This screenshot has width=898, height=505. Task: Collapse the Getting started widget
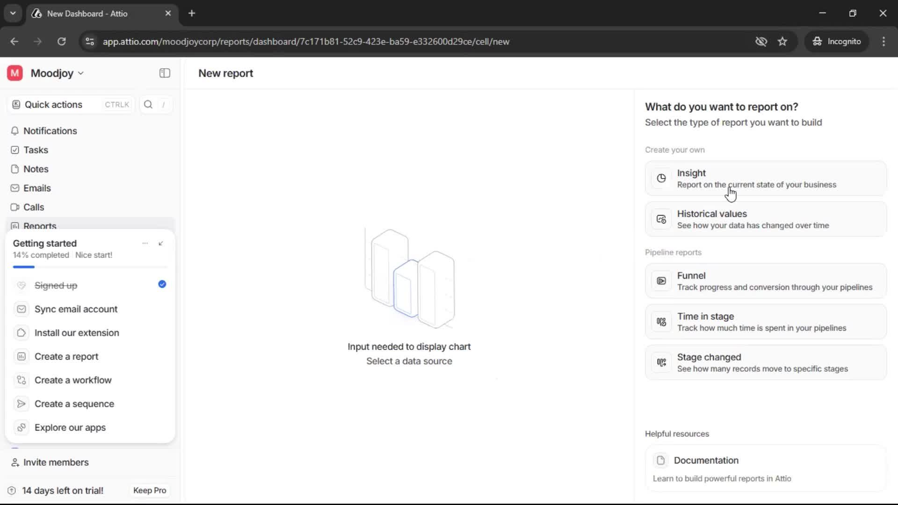point(161,243)
